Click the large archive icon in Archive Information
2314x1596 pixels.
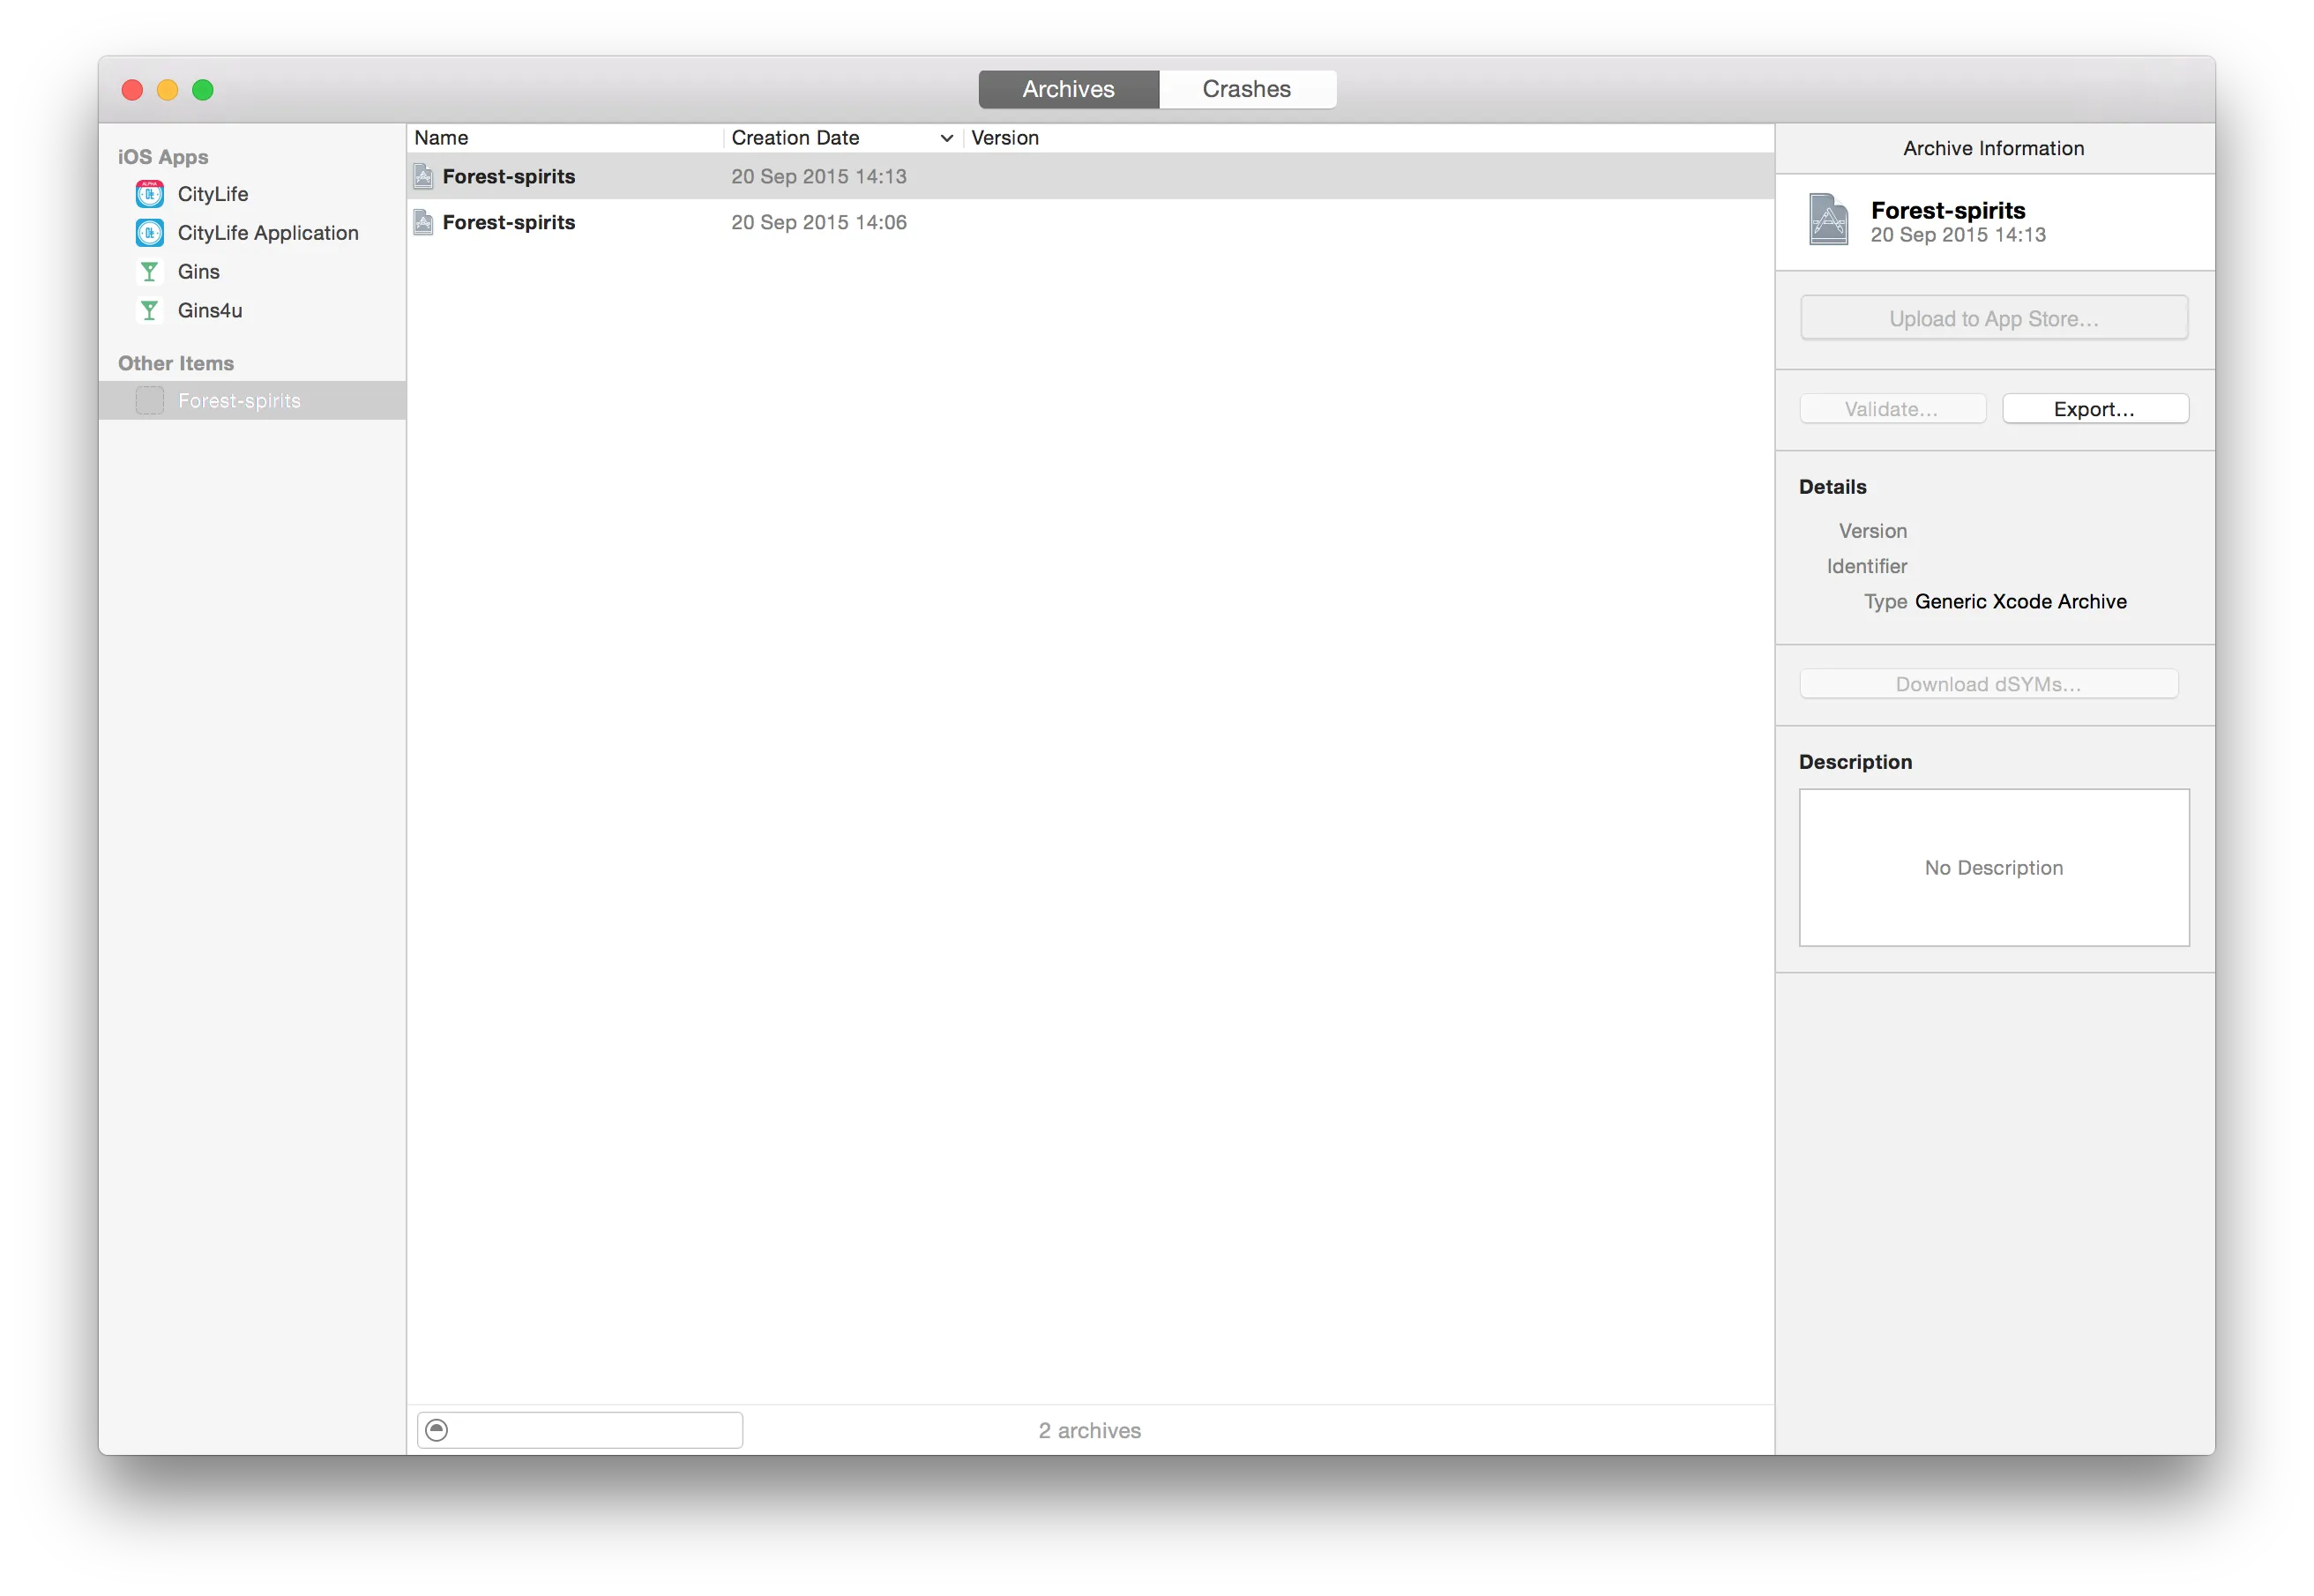coord(1828,220)
